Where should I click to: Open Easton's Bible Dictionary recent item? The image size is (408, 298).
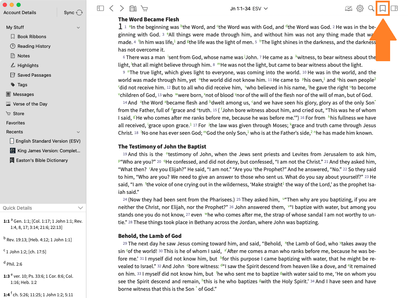click(42, 160)
